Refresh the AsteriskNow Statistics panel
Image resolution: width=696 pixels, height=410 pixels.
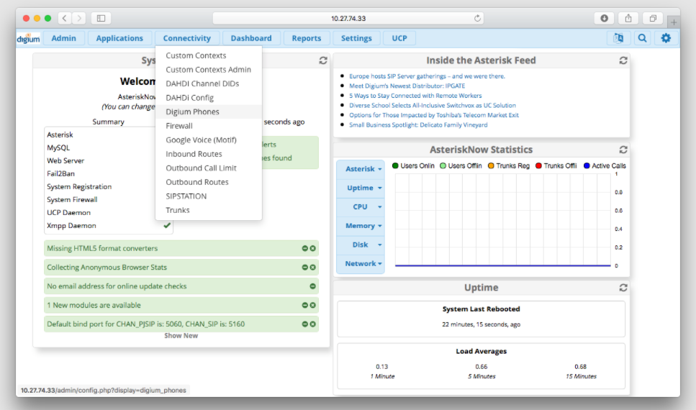[x=623, y=150]
